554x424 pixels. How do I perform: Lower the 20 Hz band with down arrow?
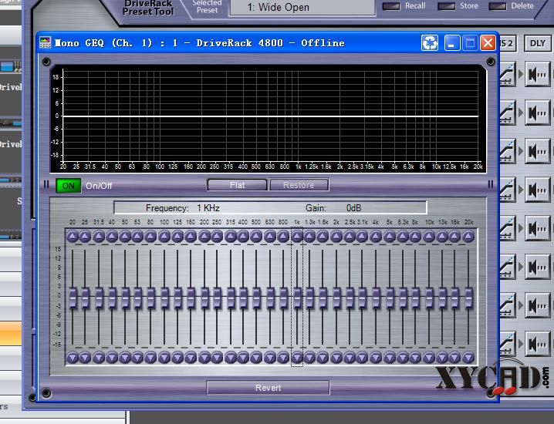(x=73, y=358)
